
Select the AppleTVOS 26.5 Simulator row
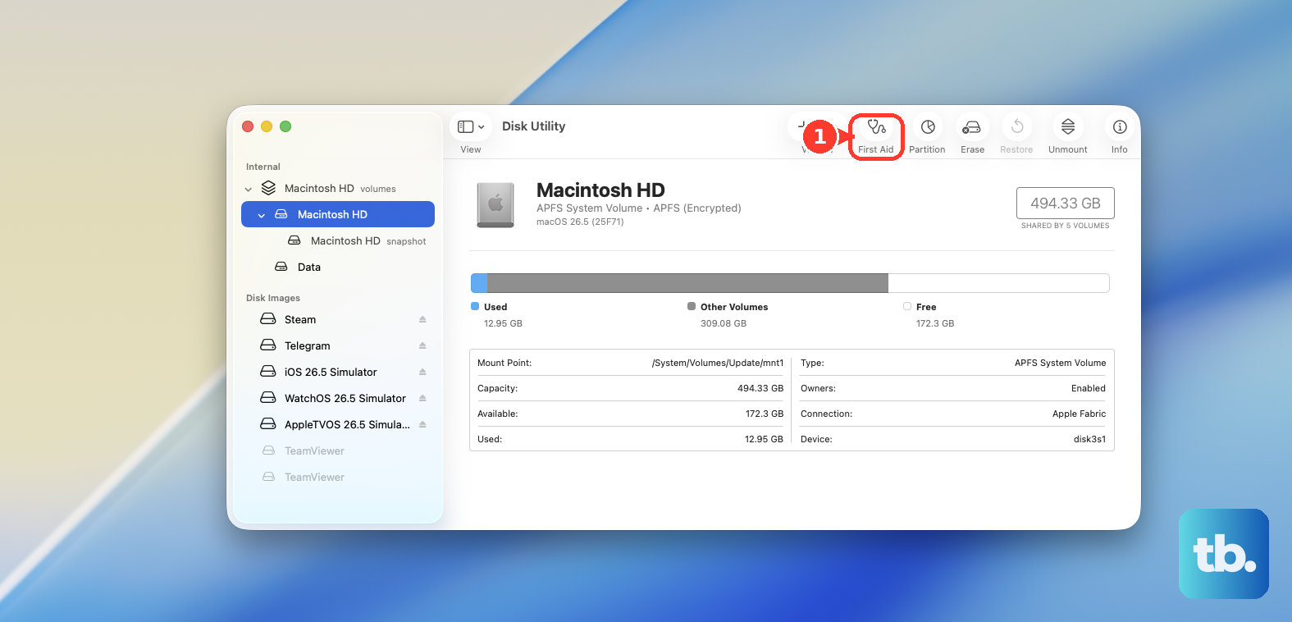point(338,424)
